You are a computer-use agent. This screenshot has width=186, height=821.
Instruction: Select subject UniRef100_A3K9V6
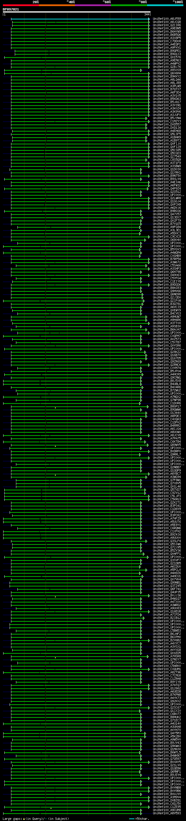click(167, 112)
